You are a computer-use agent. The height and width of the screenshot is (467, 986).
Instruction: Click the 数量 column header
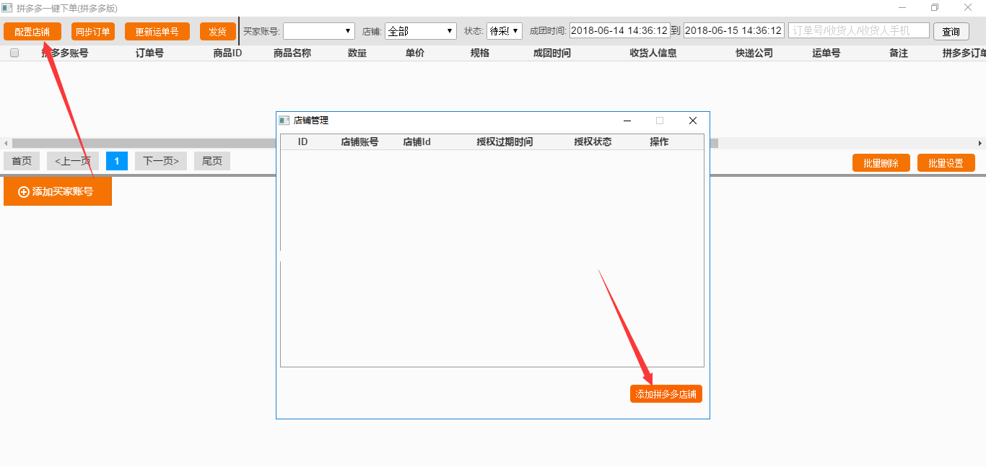tap(357, 53)
